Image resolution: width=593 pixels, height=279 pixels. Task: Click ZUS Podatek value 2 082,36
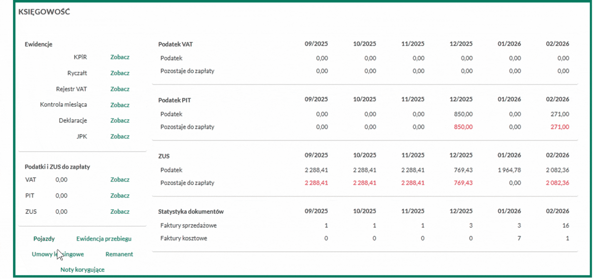558,170
